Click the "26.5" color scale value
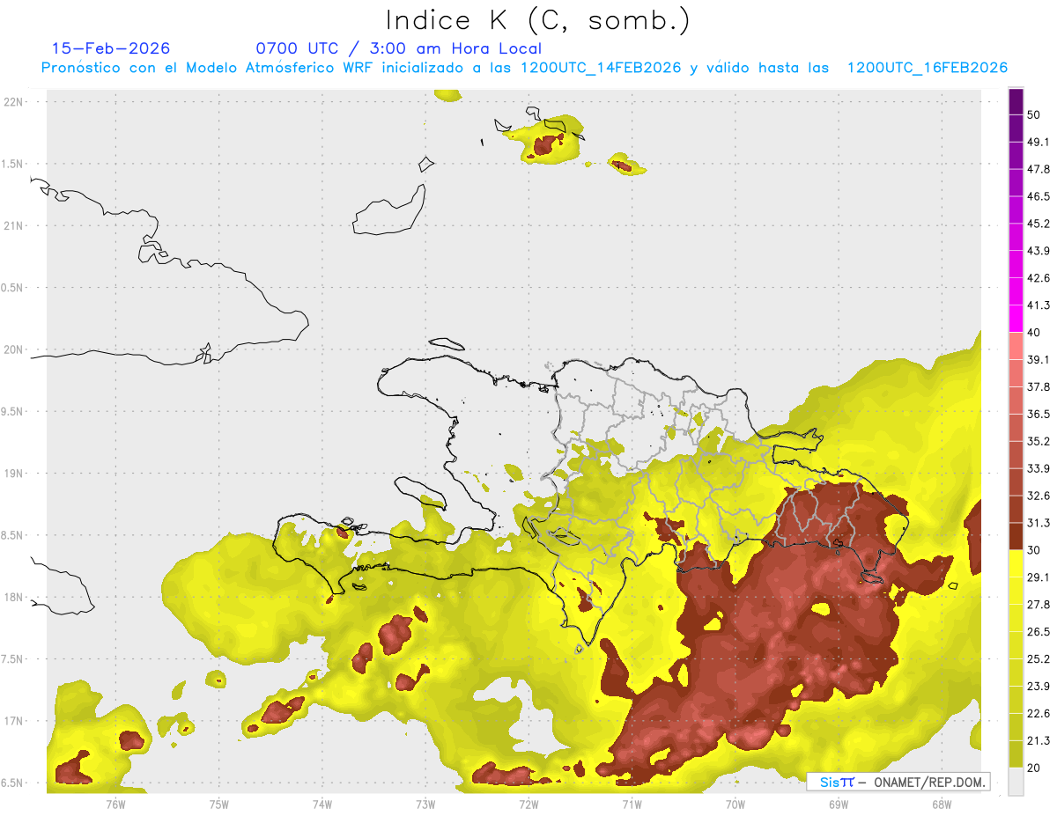The image size is (1057, 816). [x=1039, y=633]
